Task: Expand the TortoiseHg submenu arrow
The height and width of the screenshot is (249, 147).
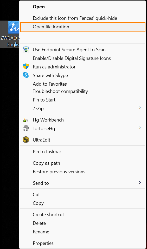Action: coord(140,128)
